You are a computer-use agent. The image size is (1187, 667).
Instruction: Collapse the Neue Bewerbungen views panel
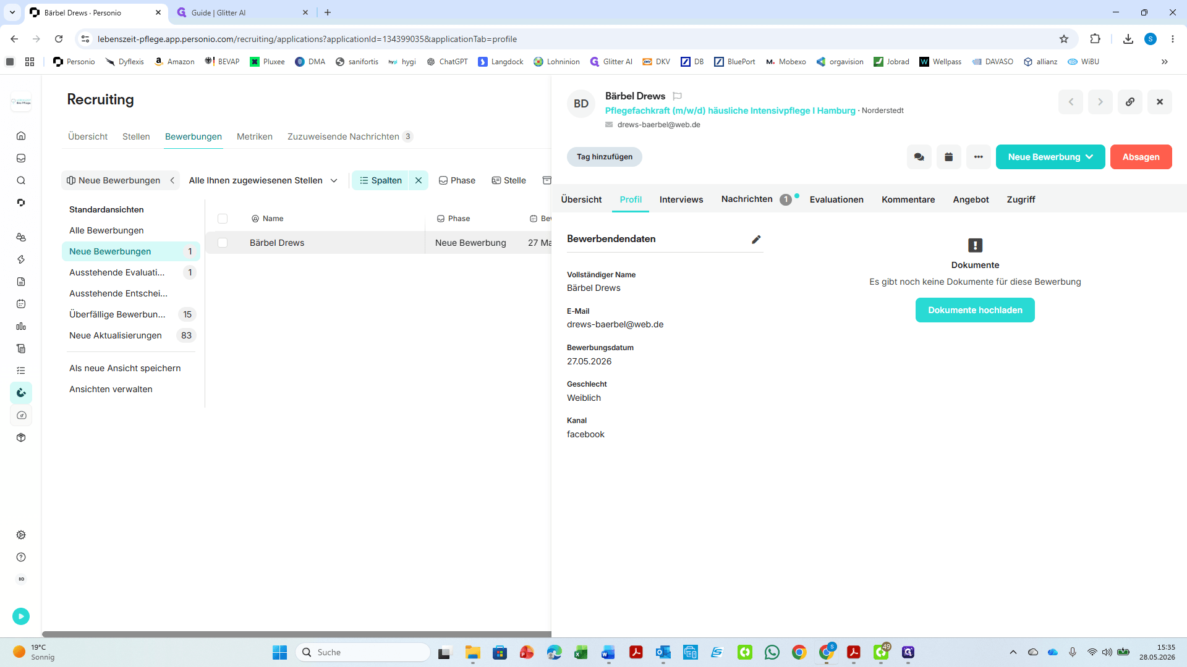coord(172,180)
